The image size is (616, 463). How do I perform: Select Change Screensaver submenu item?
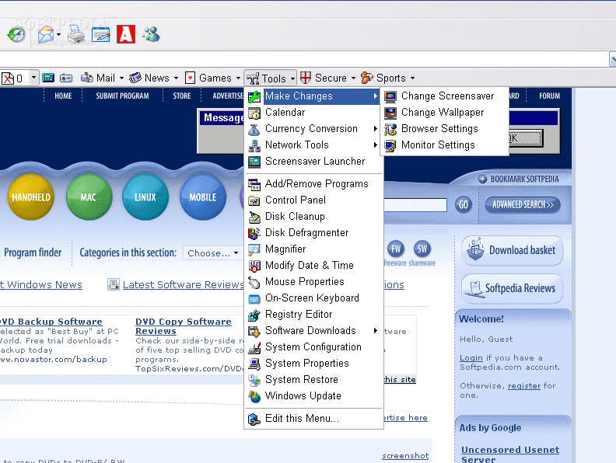coord(444,96)
